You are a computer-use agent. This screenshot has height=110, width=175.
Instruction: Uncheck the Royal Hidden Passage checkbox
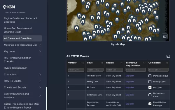pos(150,104)
